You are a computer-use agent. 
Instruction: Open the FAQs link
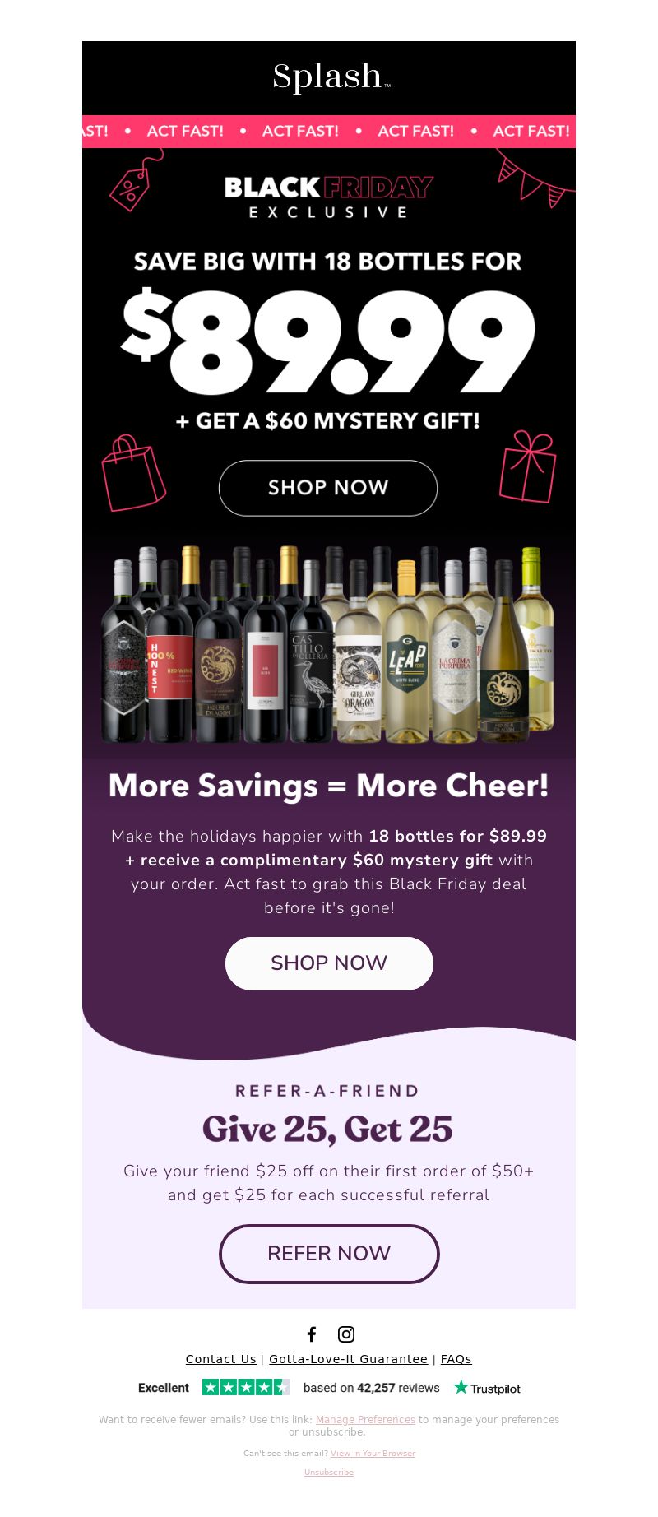pos(456,1359)
